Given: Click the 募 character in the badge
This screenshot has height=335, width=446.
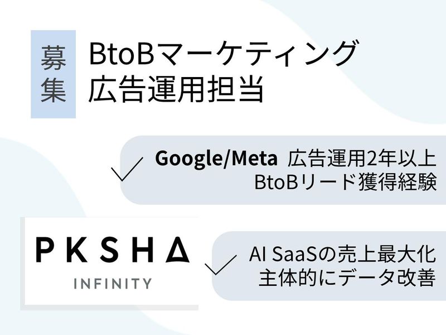Looking at the screenshot, I should [x=53, y=58].
